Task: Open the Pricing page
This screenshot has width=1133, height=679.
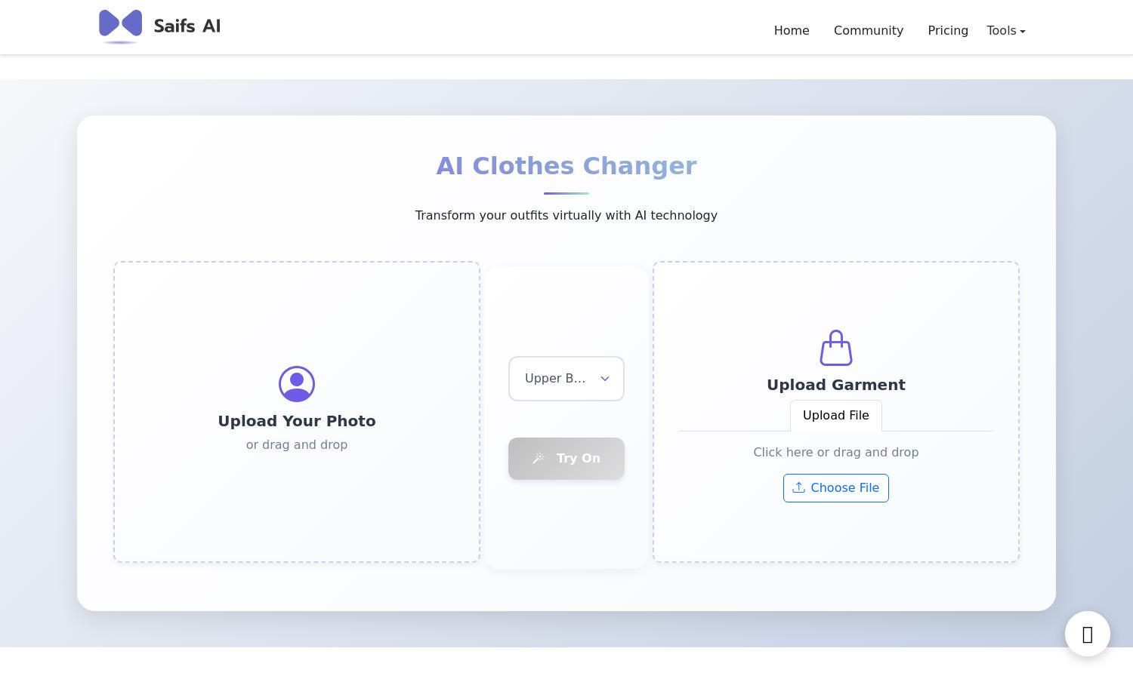Action: click(x=948, y=30)
